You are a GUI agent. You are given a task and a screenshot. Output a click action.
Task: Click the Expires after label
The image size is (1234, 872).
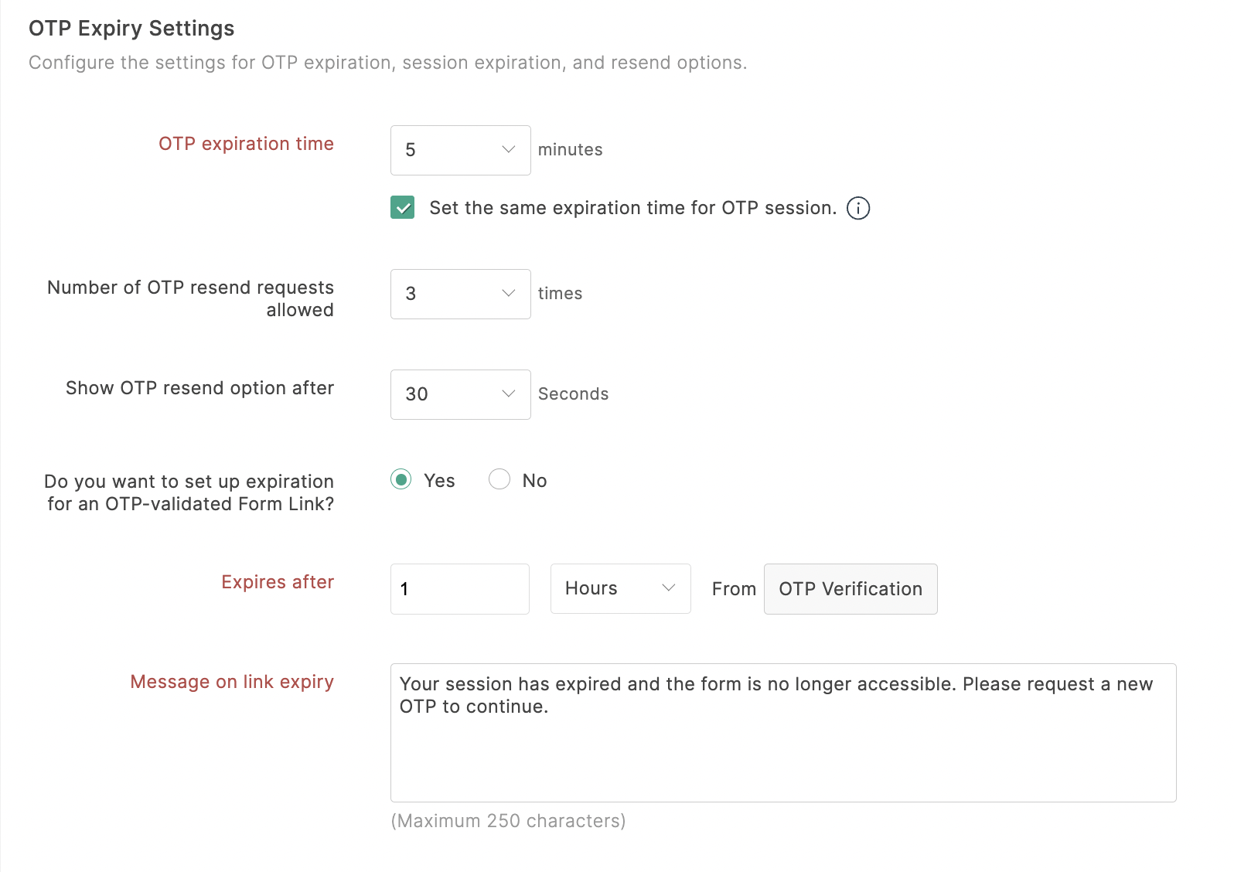pos(277,582)
